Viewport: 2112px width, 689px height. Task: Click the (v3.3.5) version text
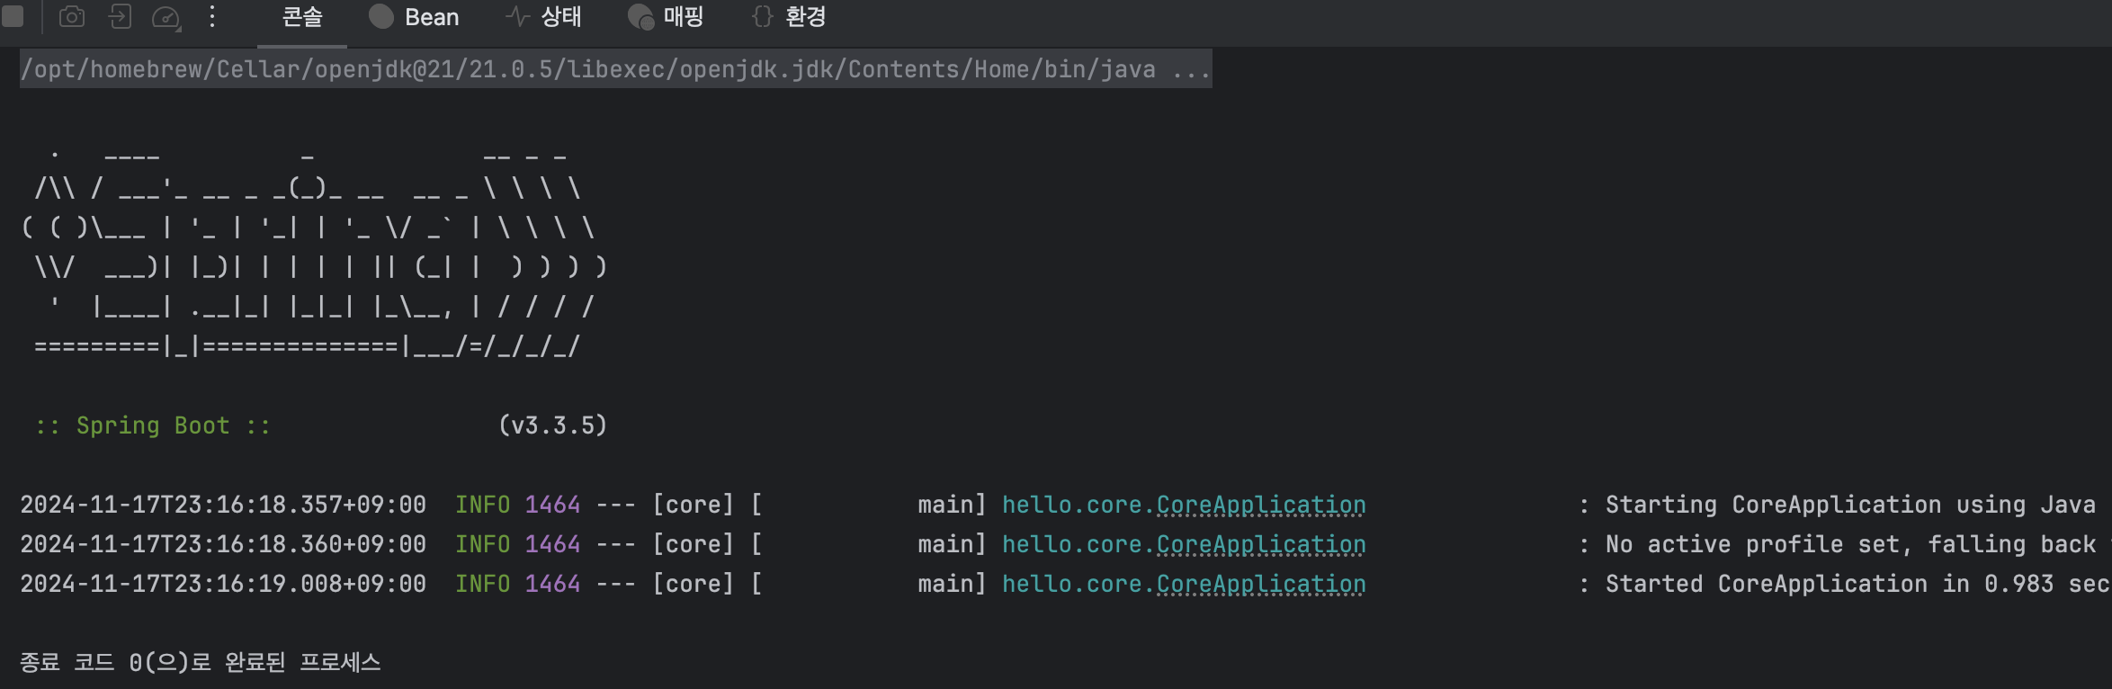coord(552,425)
